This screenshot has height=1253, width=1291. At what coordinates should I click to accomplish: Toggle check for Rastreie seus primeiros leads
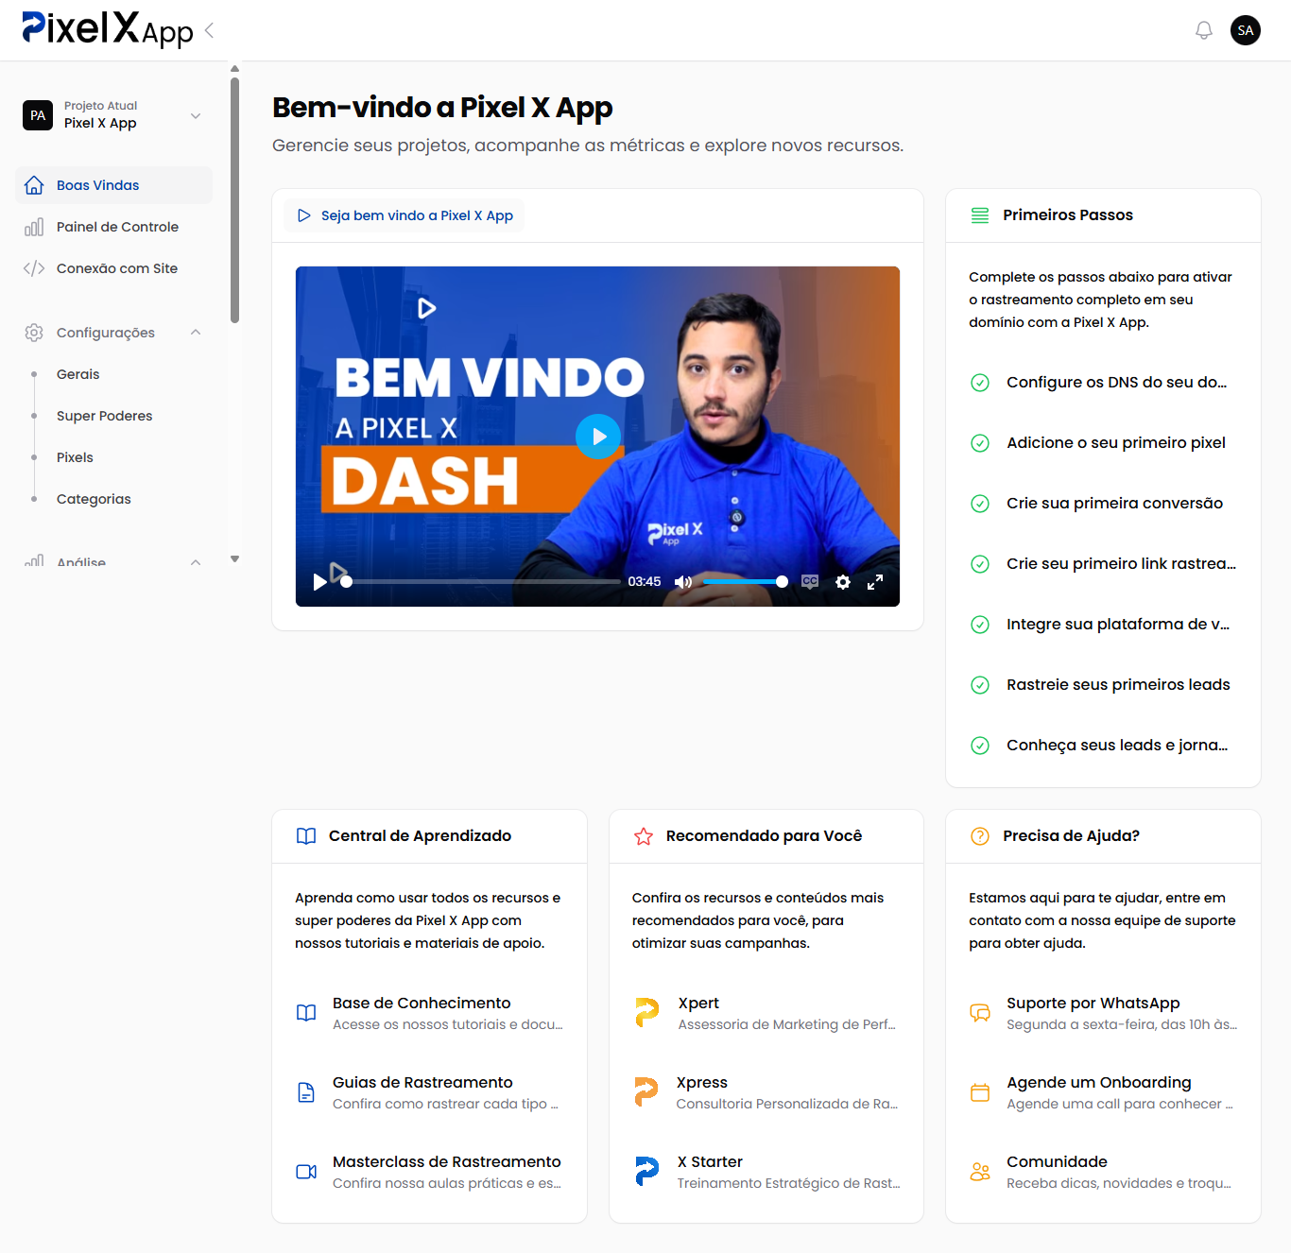980,685
